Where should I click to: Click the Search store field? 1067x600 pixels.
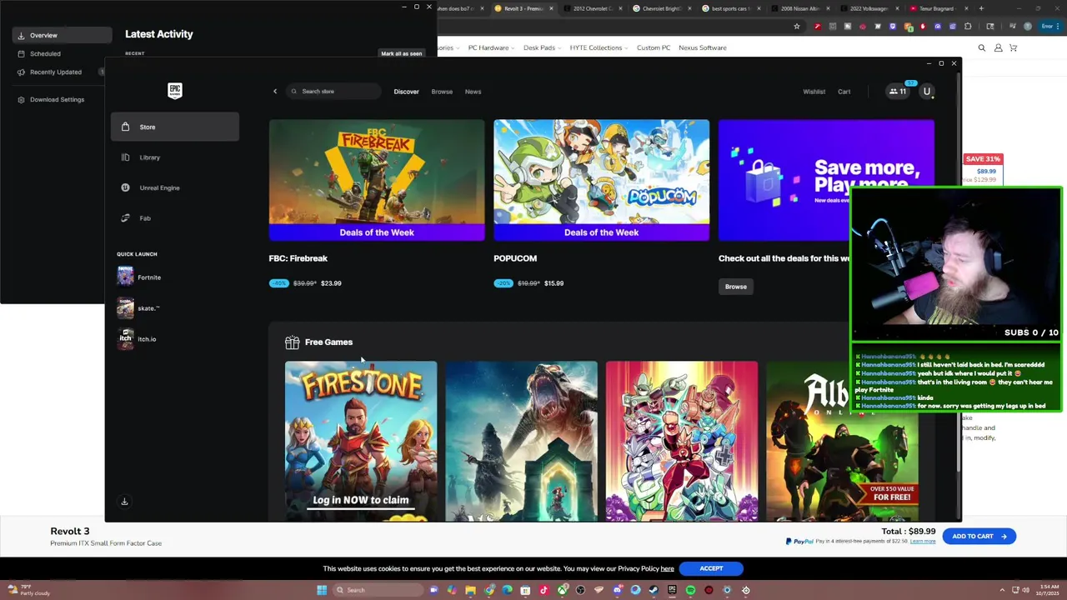click(x=333, y=92)
